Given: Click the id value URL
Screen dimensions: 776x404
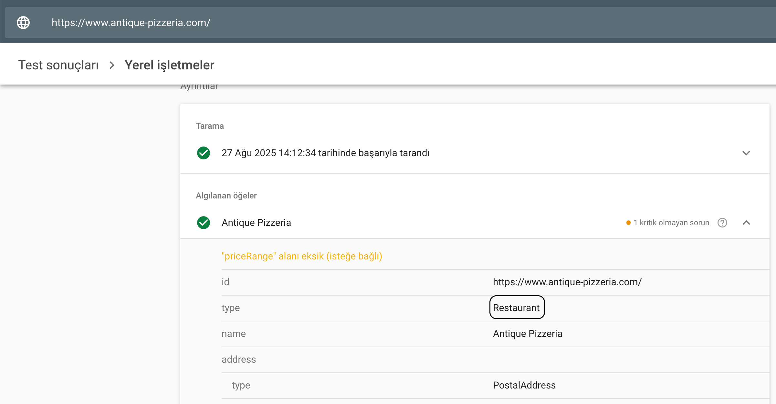Looking at the screenshot, I should (x=567, y=282).
